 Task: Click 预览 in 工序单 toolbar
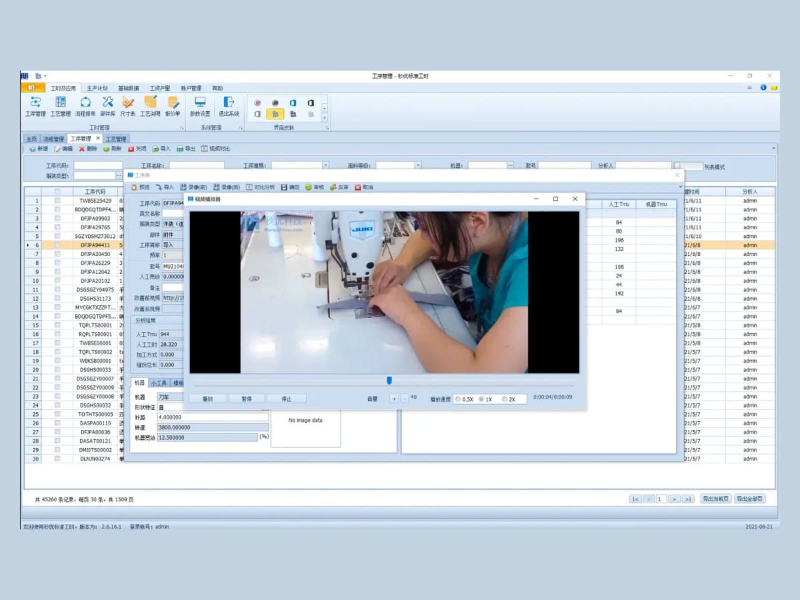click(x=141, y=187)
